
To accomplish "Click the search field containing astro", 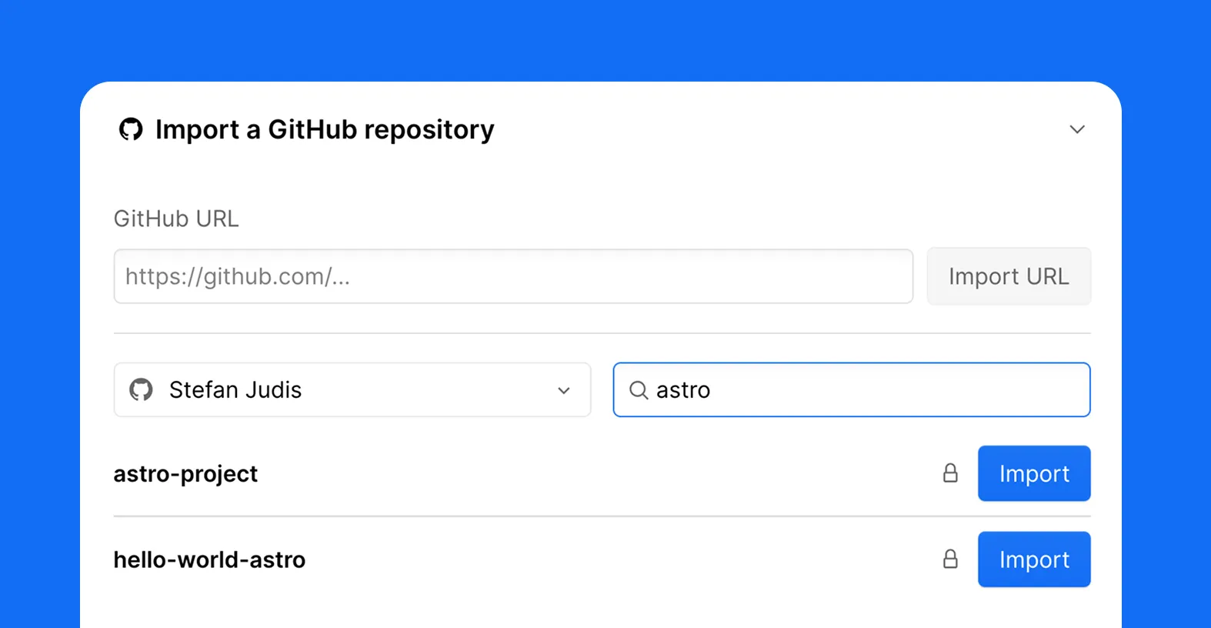I will [852, 390].
